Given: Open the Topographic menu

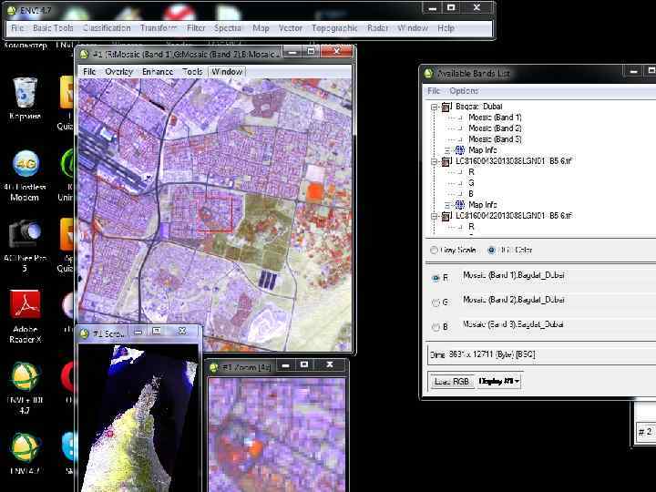Looking at the screenshot, I should [334, 28].
